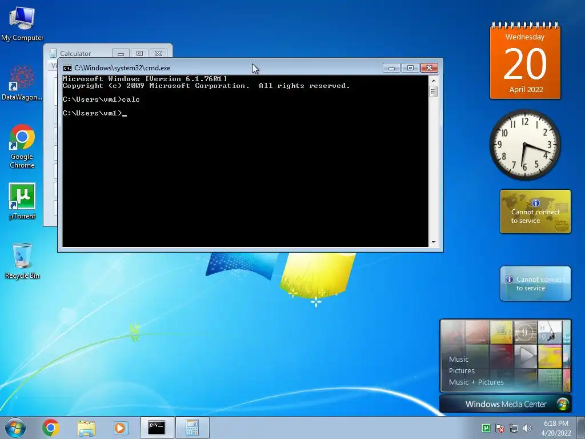The width and height of the screenshot is (585, 439).
Task: Click the 'calc' command text in cmd
Action: coord(131,99)
